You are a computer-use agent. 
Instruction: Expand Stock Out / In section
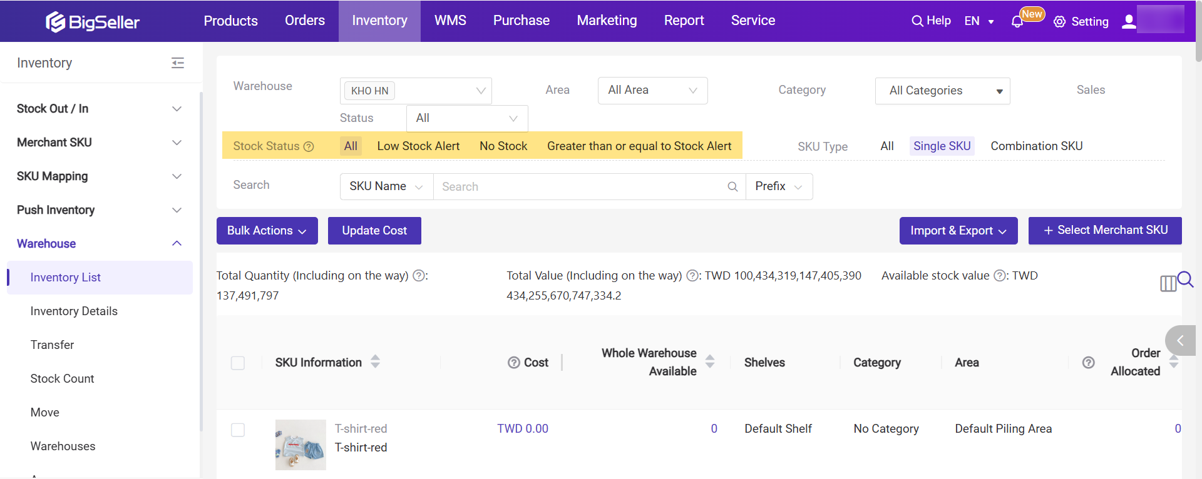[100, 109]
